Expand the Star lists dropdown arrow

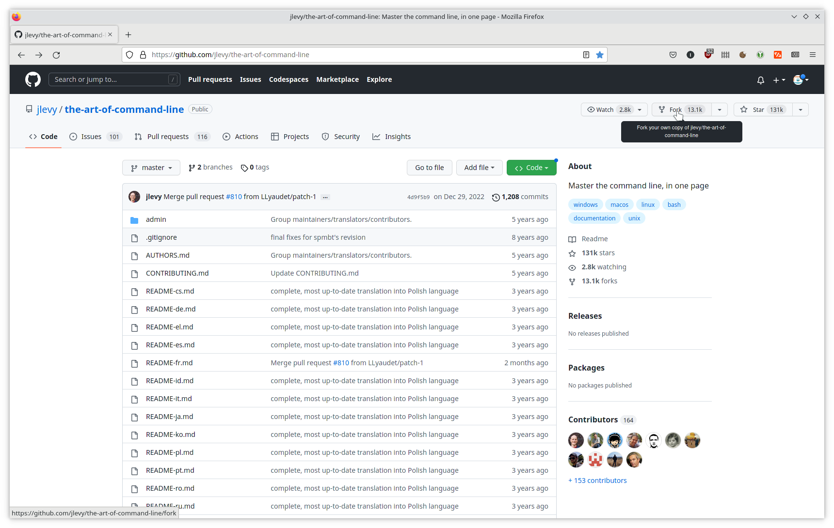tap(801, 109)
